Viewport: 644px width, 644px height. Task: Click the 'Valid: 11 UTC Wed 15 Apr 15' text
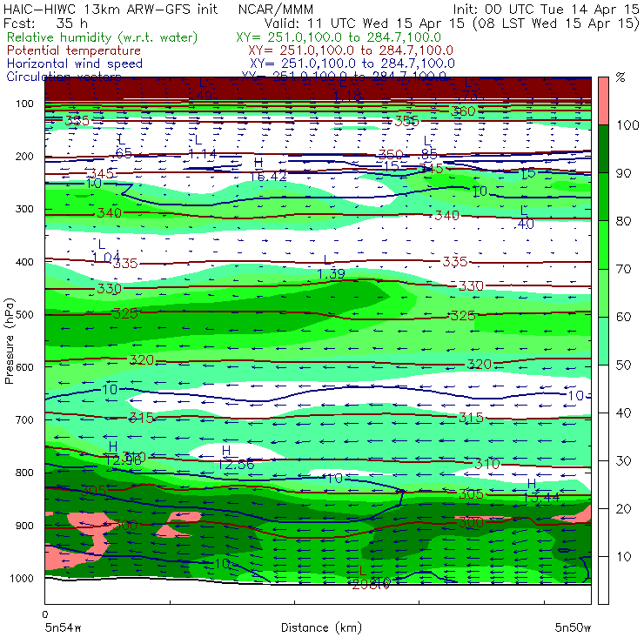[x=365, y=23]
